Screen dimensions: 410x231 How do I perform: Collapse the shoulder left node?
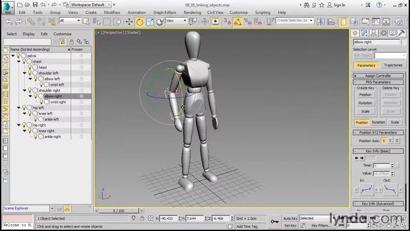[24, 73]
